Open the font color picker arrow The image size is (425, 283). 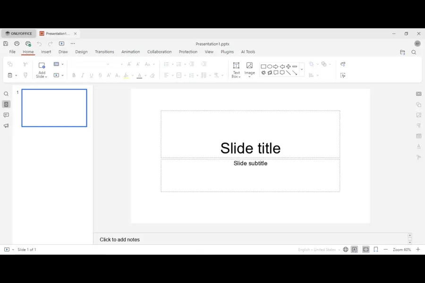point(145,75)
